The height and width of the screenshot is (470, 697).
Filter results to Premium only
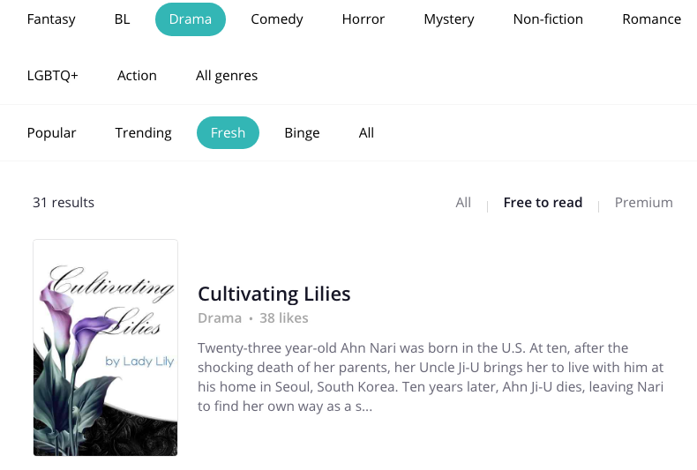pos(643,203)
